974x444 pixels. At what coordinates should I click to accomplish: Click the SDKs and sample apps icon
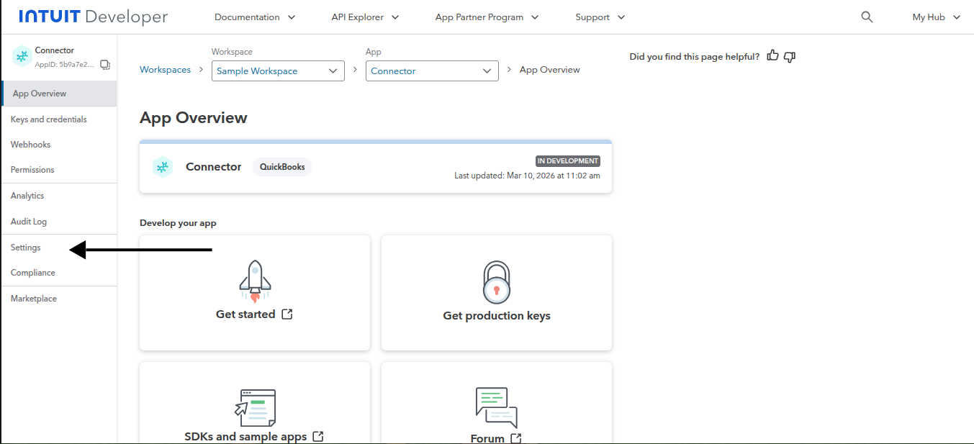click(254, 407)
